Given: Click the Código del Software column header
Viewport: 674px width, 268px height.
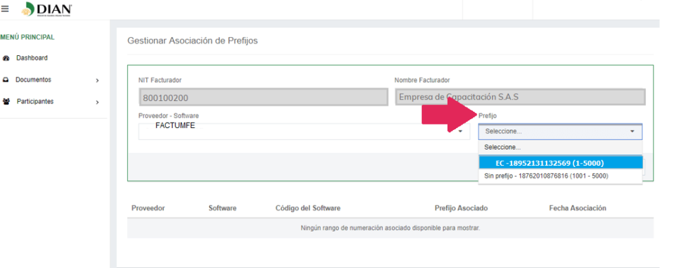Looking at the screenshot, I should tap(308, 208).
